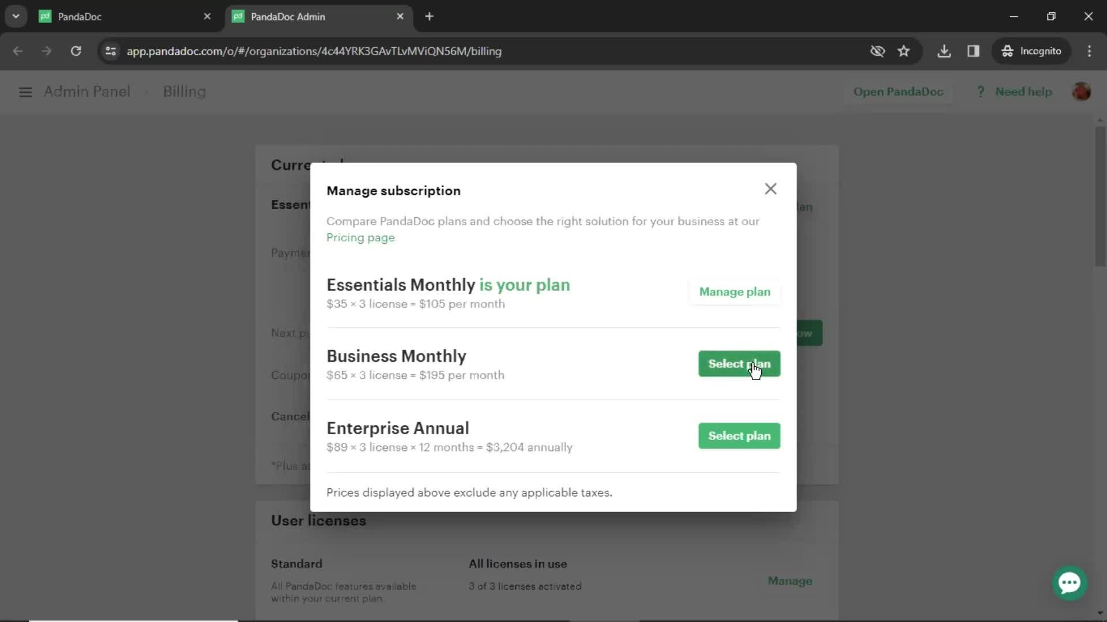Image resolution: width=1107 pixels, height=622 pixels.
Task: Click the Help icon button
Action: pyautogui.click(x=979, y=91)
